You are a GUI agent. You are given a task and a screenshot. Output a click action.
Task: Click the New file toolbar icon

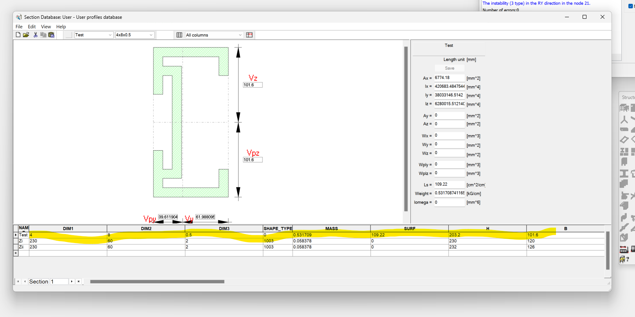pyautogui.click(x=18, y=35)
